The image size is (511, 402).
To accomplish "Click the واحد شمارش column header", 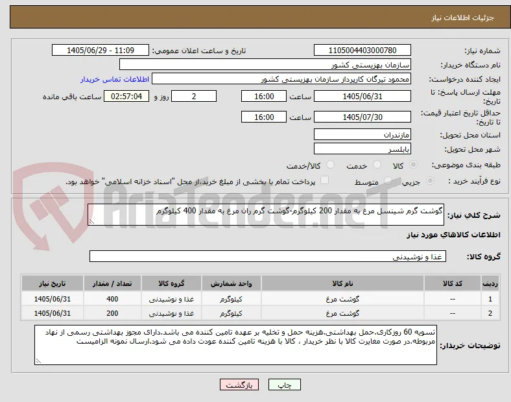I will point(231,283).
